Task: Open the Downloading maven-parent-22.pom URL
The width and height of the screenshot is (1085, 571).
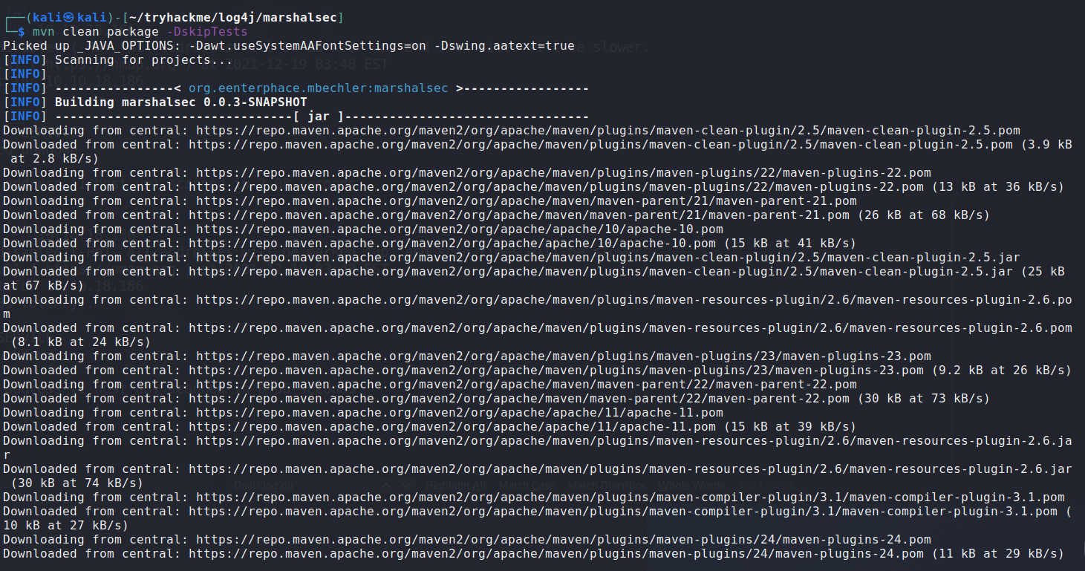Action: click(526, 385)
